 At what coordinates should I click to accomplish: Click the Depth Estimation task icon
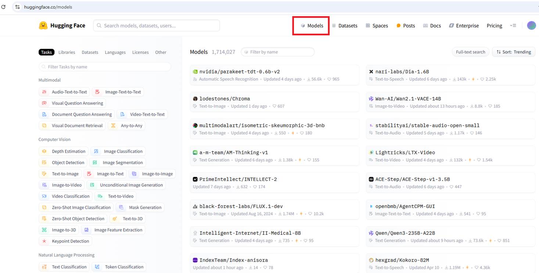[x=44, y=151]
